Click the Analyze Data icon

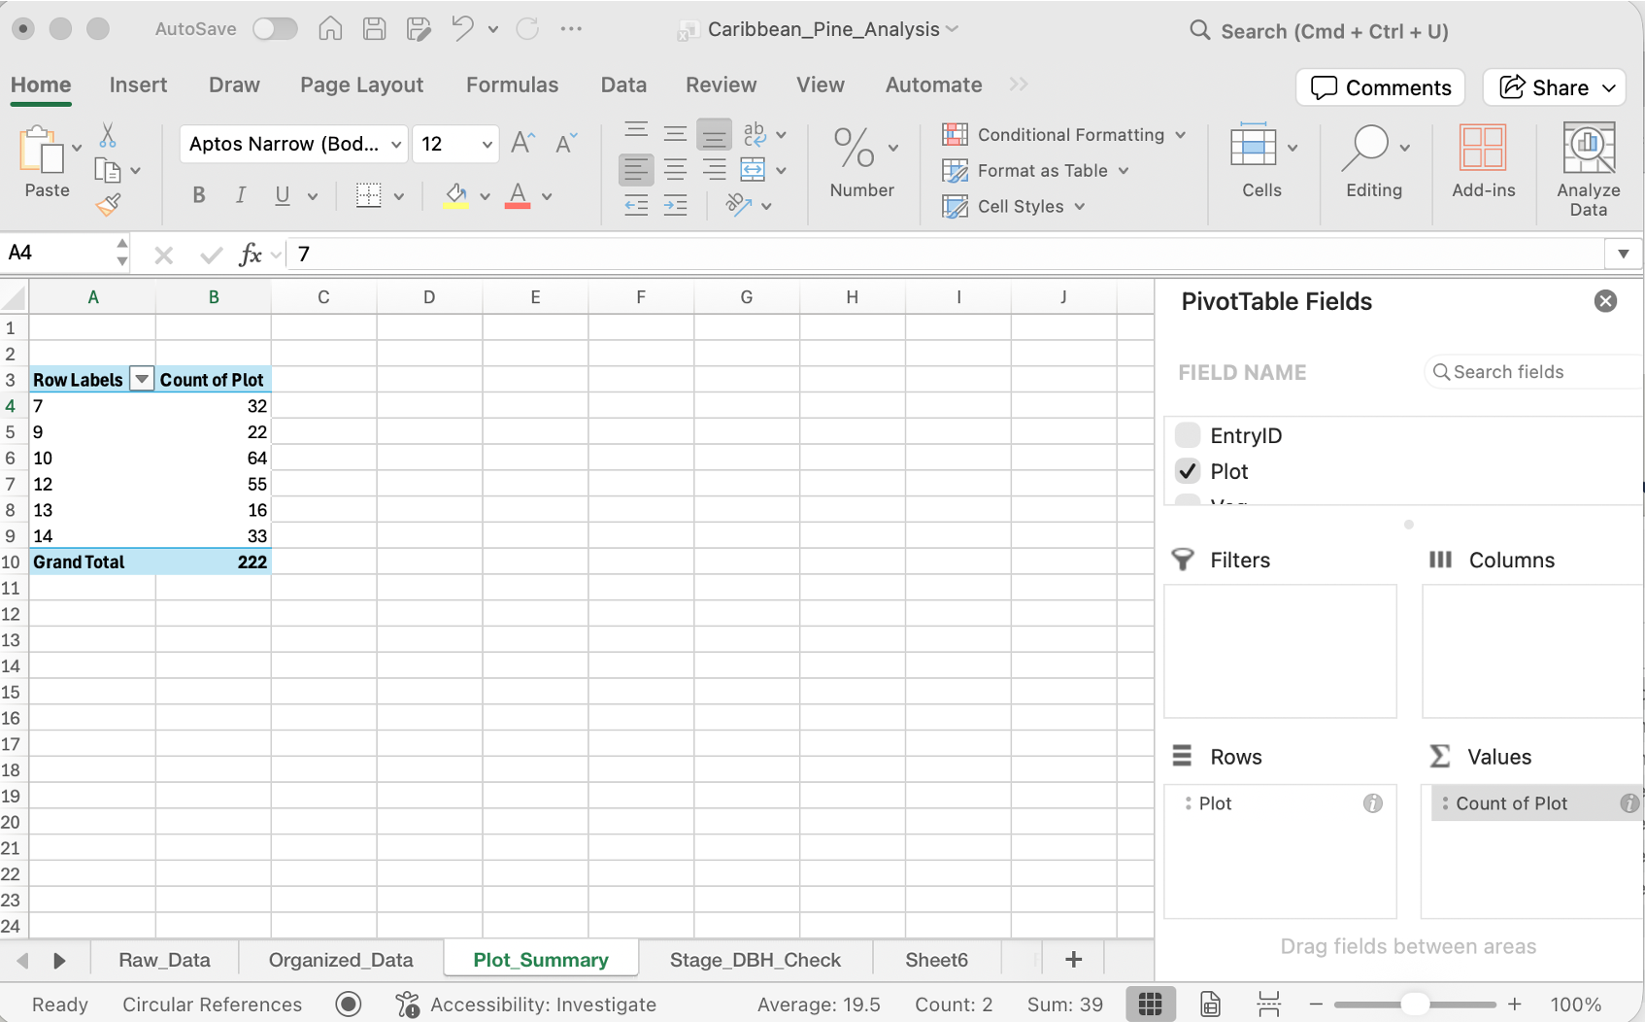click(x=1589, y=149)
